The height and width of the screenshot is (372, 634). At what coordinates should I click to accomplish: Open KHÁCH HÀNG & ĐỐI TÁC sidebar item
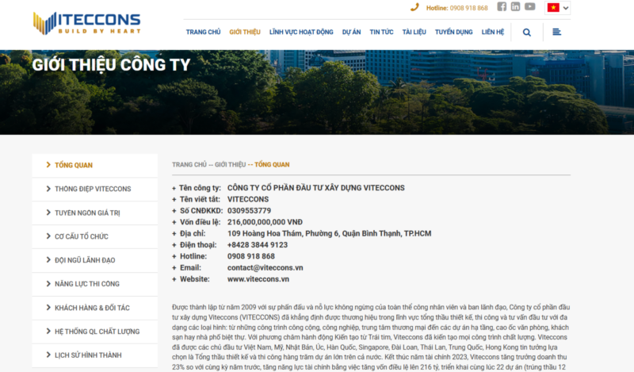(x=95, y=308)
